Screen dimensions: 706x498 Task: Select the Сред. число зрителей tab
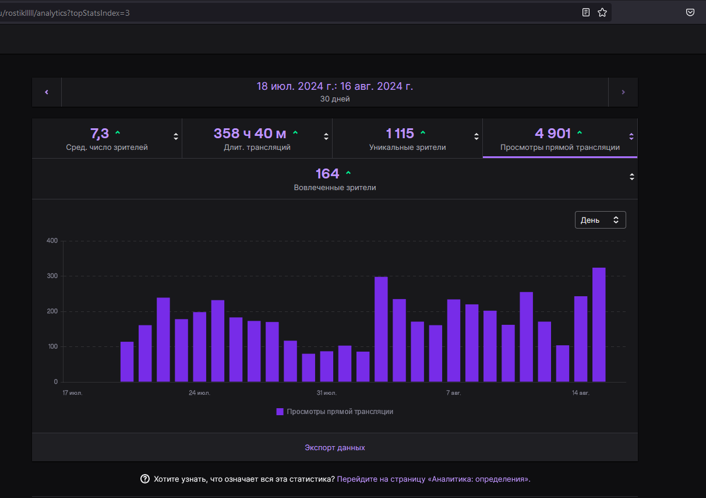click(107, 139)
